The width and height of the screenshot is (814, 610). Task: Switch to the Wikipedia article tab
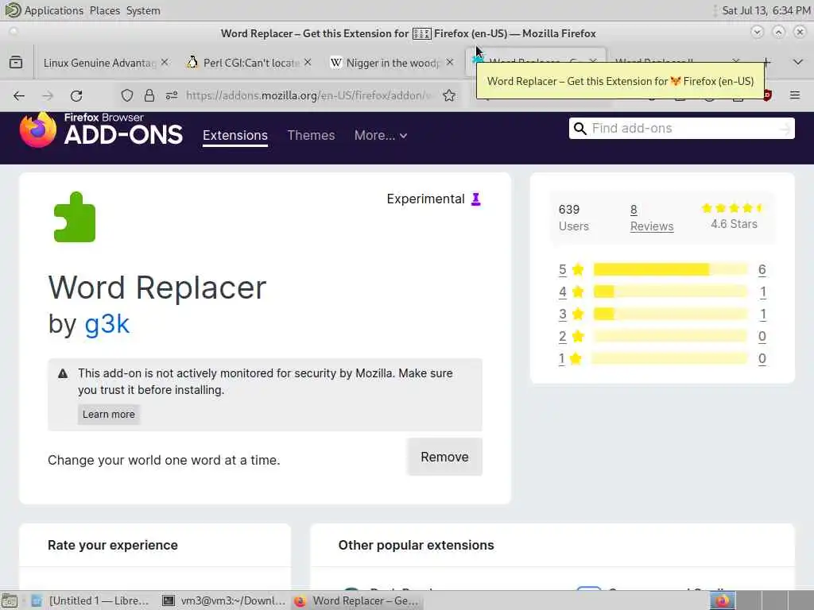[x=393, y=63]
